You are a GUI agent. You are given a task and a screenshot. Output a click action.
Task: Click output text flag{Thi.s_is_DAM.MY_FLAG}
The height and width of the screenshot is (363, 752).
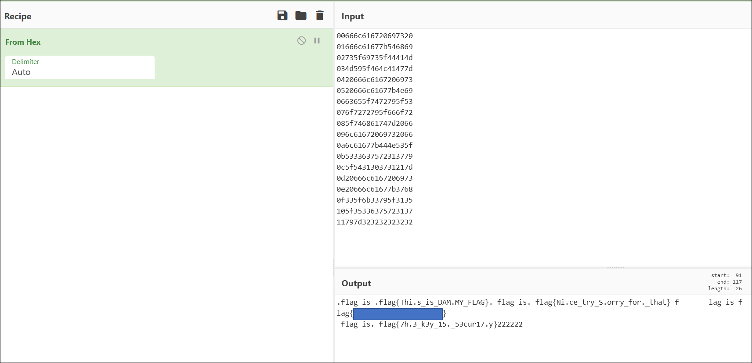click(x=434, y=302)
